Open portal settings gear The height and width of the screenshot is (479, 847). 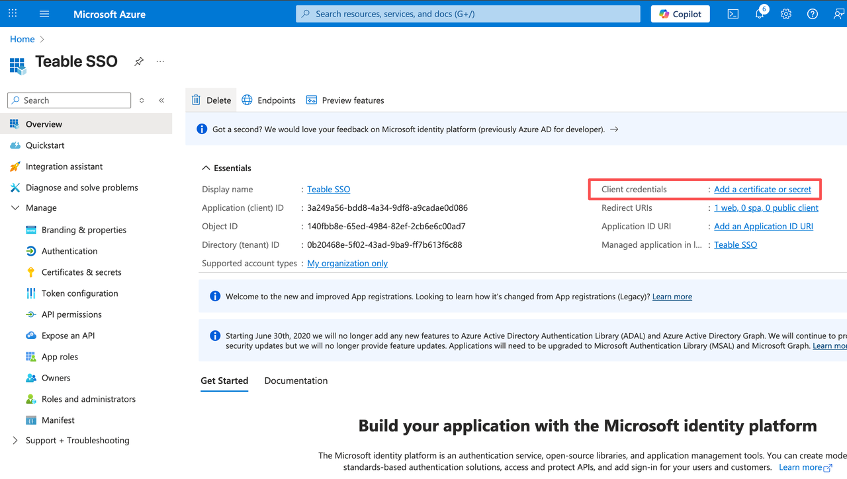tap(786, 14)
